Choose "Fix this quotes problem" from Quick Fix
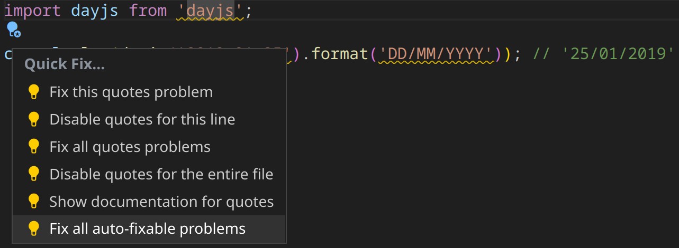 point(131,92)
